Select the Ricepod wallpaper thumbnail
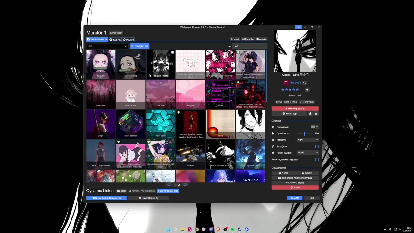Image resolution: width=414 pixels, height=233 pixels. (191, 154)
